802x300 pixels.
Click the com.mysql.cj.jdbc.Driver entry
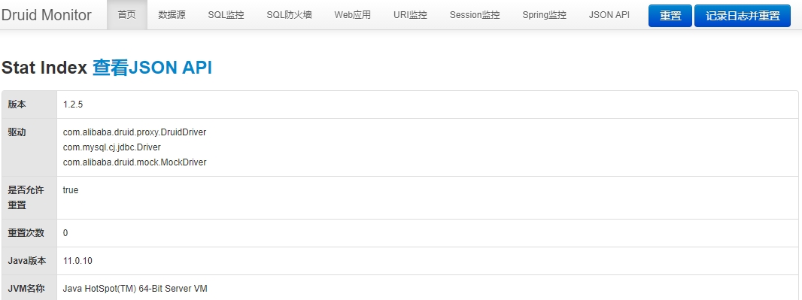tap(112, 147)
